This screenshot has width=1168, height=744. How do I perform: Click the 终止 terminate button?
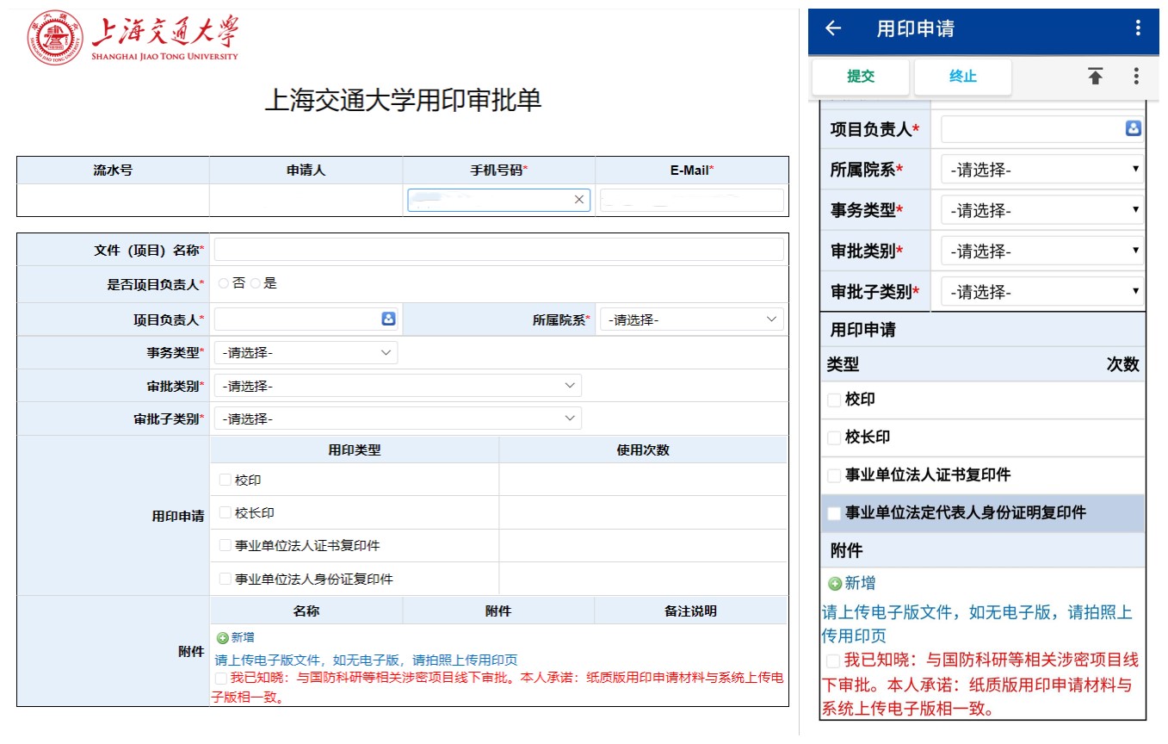point(963,77)
